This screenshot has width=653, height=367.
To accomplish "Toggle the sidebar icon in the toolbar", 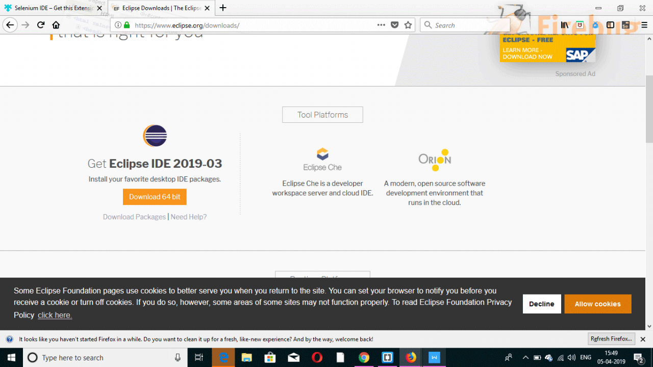I will [x=610, y=24].
